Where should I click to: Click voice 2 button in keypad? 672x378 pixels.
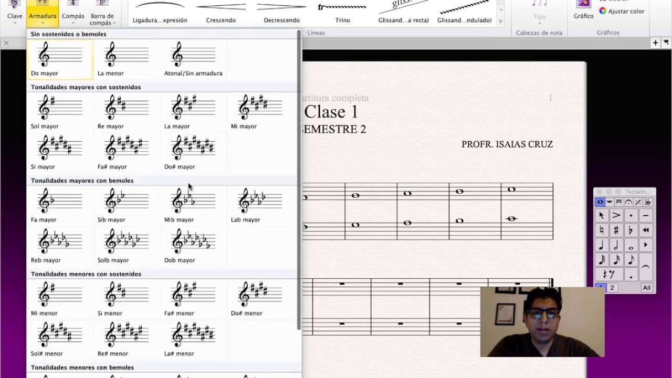[x=612, y=288]
